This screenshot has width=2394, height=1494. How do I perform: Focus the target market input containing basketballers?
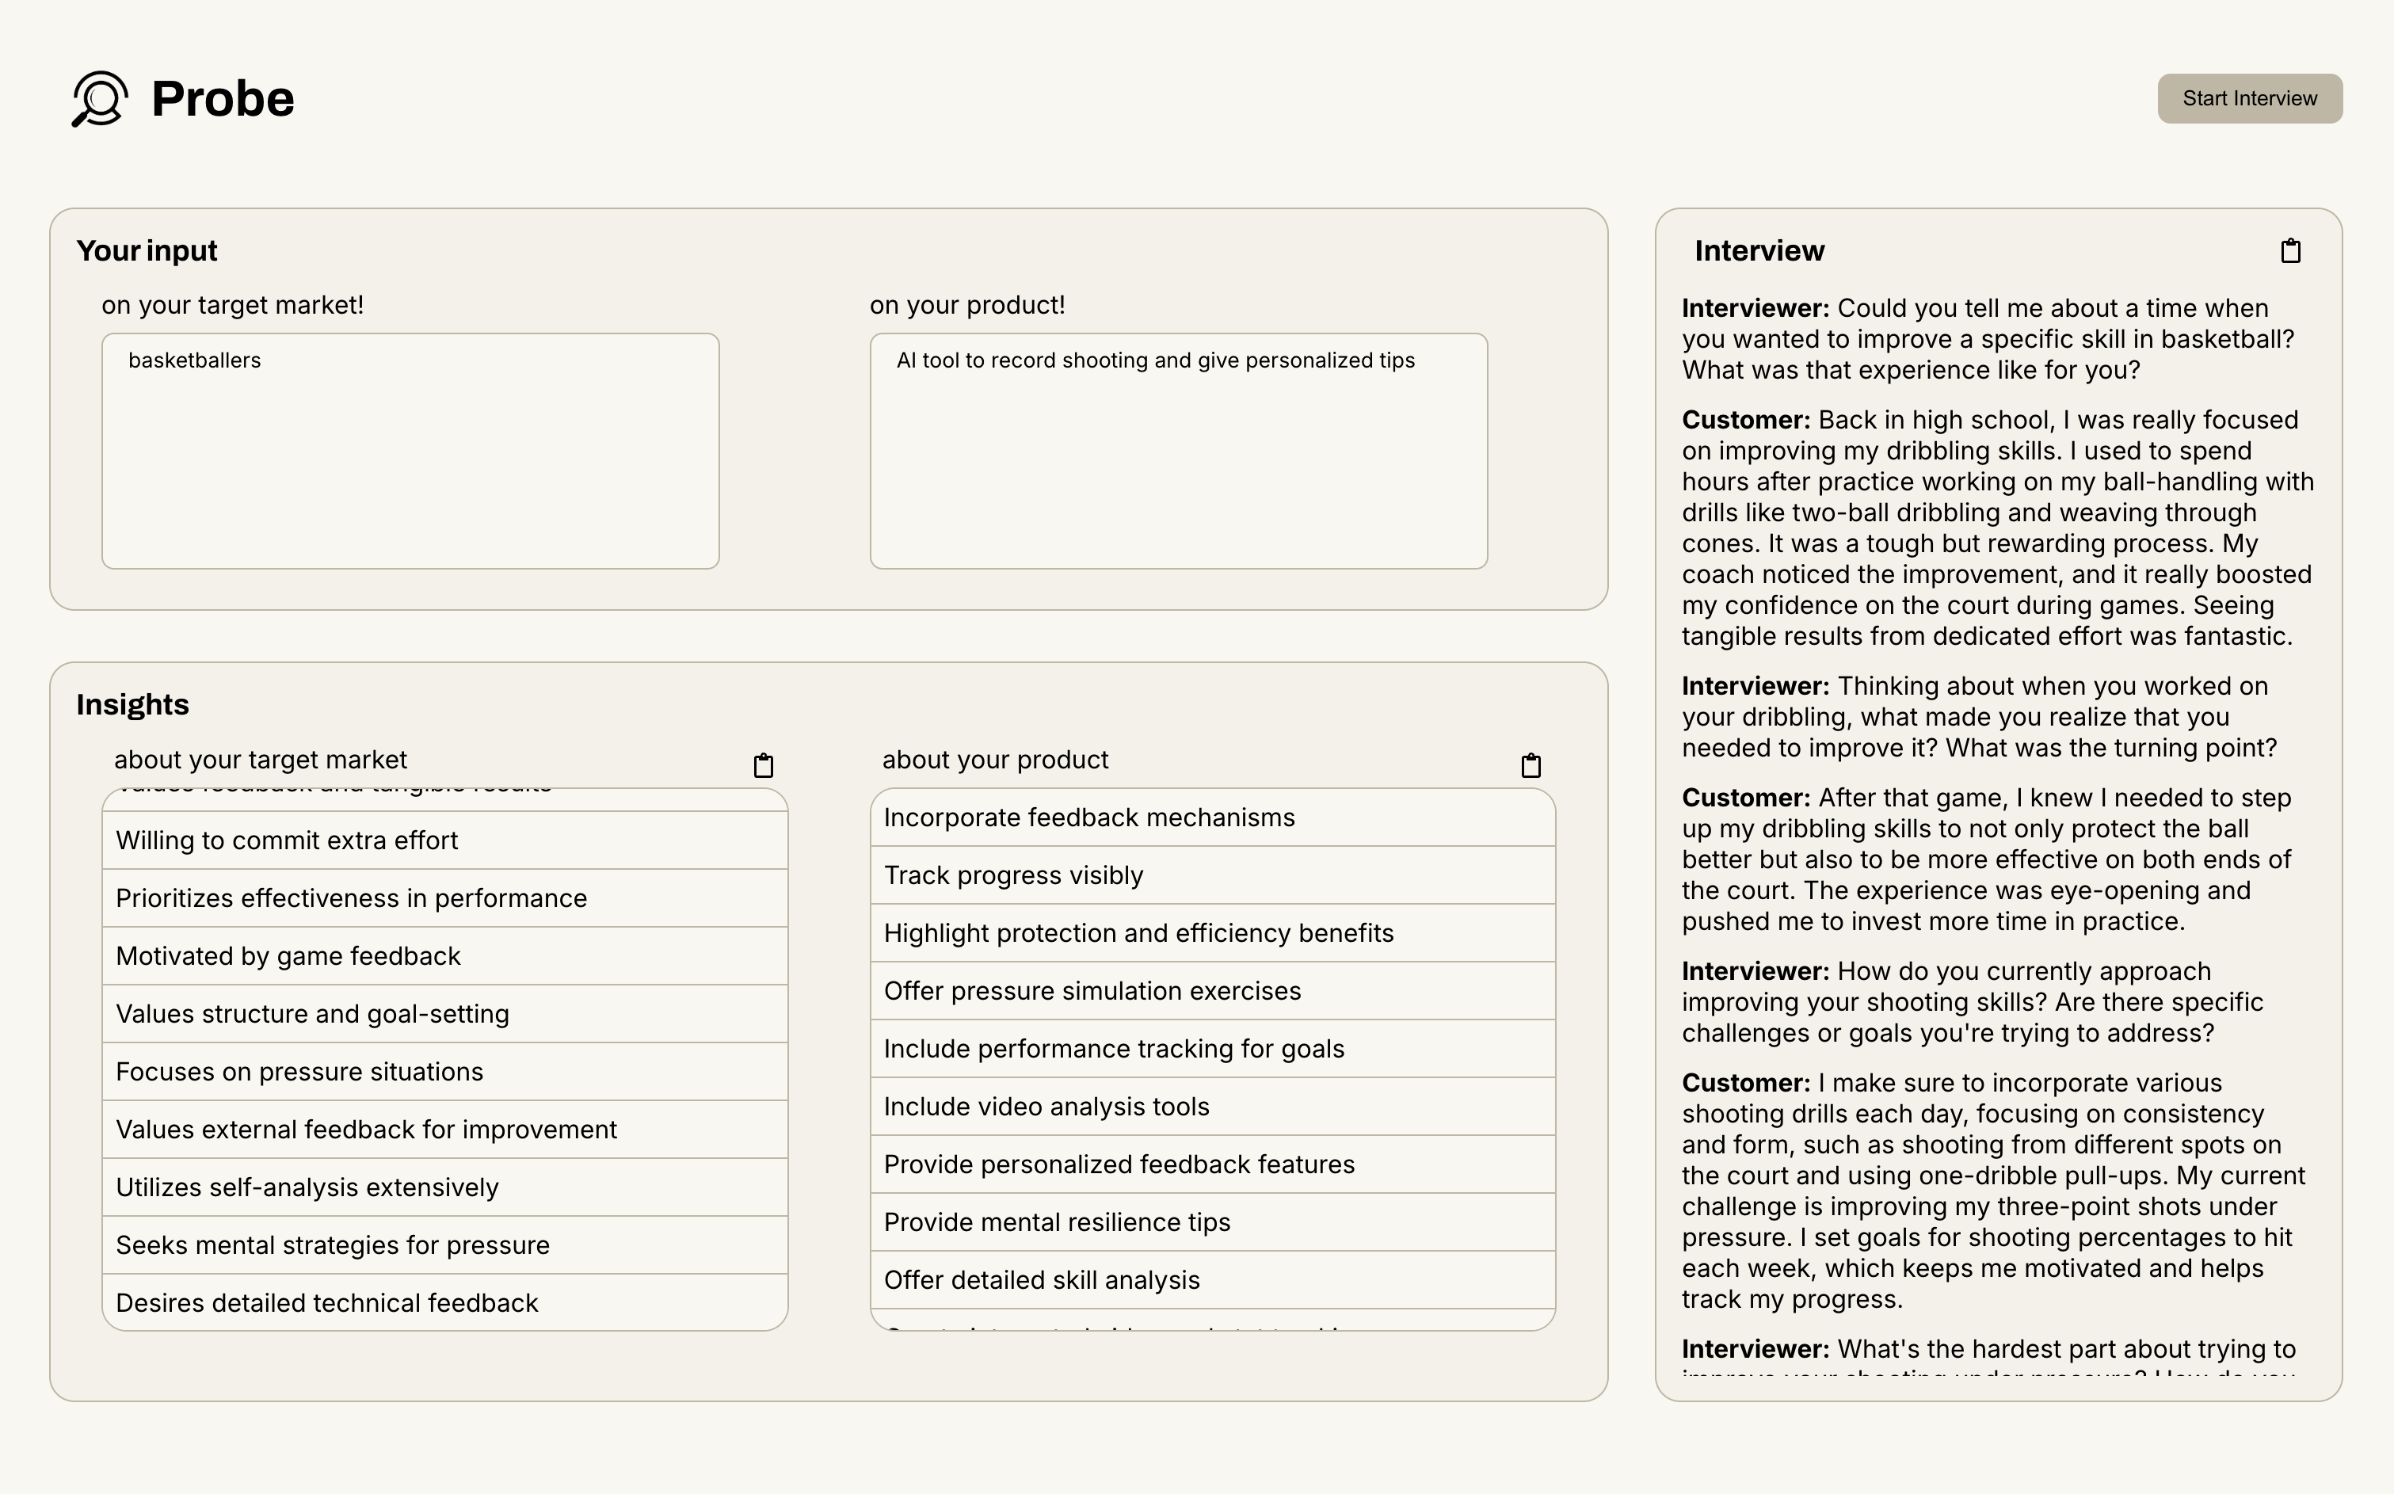(x=410, y=451)
